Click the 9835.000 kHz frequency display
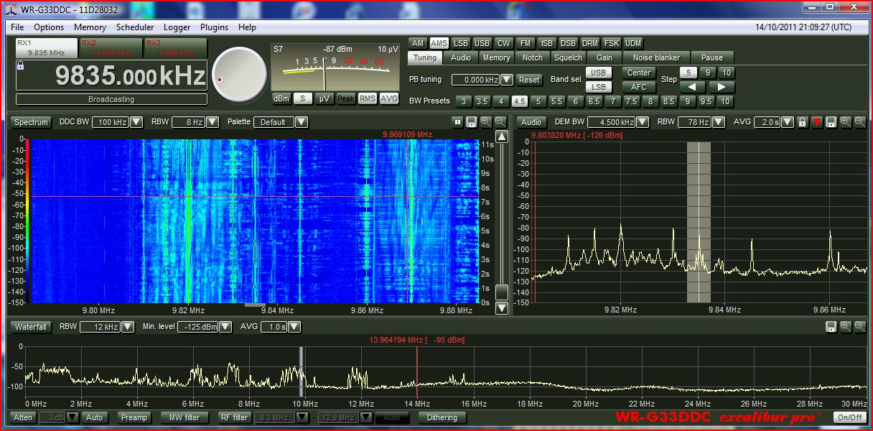The image size is (873, 431). tap(111, 75)
